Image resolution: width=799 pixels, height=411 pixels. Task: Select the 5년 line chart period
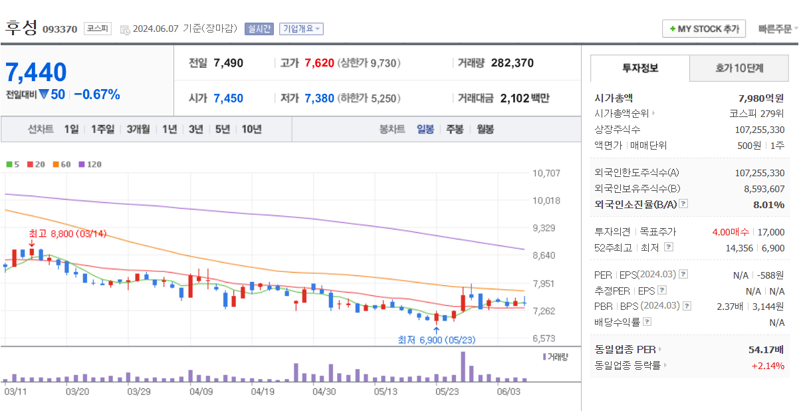tap(222, 129)
